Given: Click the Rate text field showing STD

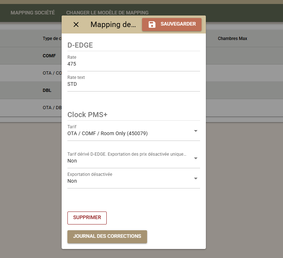Looking at the screenshot, I should click(x=133, y=84).
